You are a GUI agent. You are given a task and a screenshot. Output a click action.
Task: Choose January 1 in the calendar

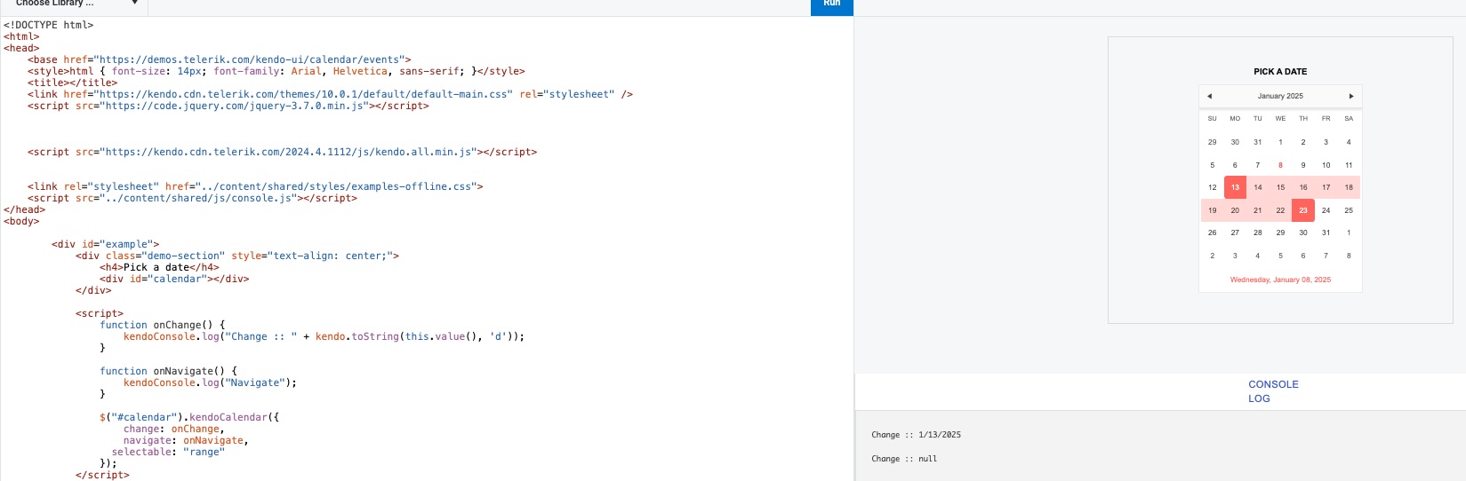click(1280, 142)
